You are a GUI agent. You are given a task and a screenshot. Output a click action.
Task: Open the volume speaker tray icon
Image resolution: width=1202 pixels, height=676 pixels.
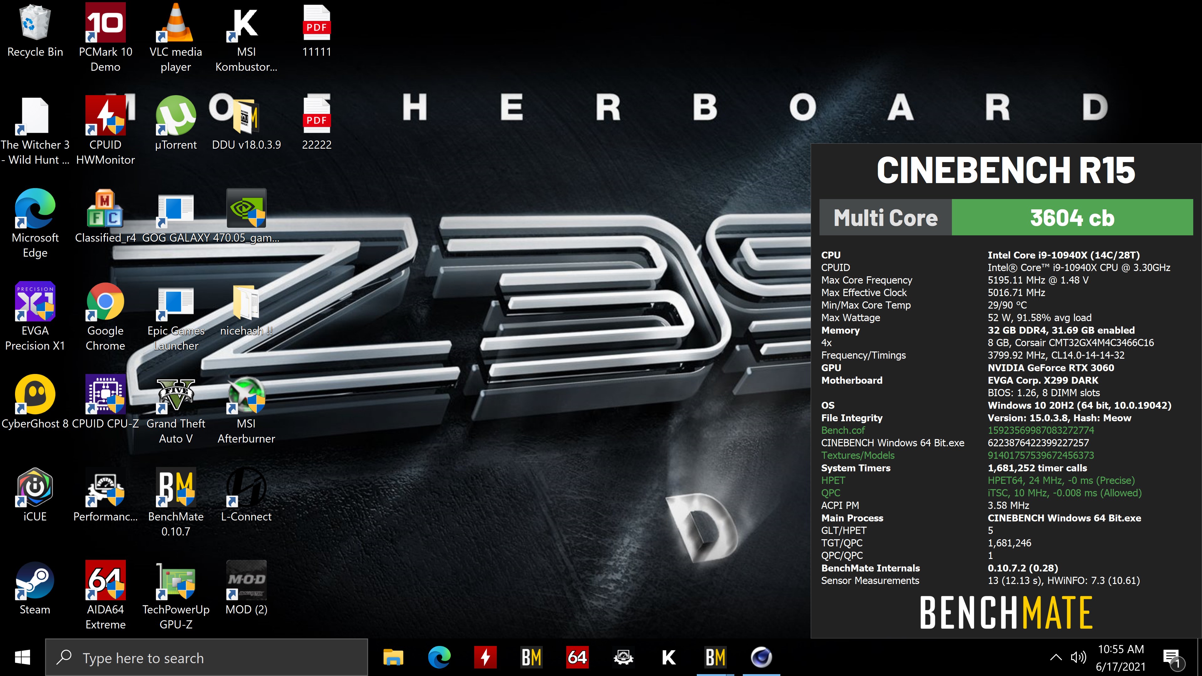1078,657
